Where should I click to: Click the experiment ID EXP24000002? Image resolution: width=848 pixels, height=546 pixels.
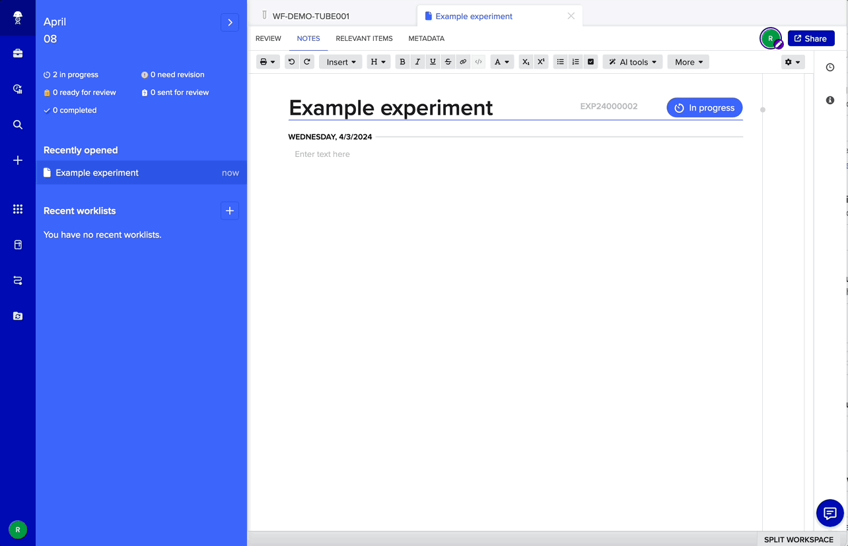609,106
